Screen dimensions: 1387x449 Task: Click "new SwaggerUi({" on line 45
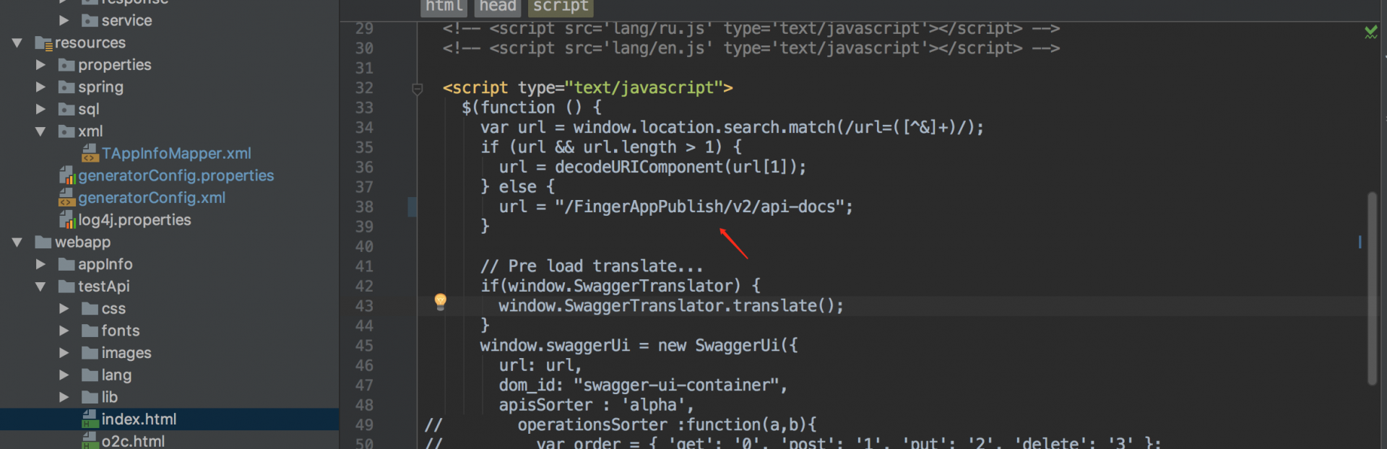pyautogui.click(x=728, y=346)
